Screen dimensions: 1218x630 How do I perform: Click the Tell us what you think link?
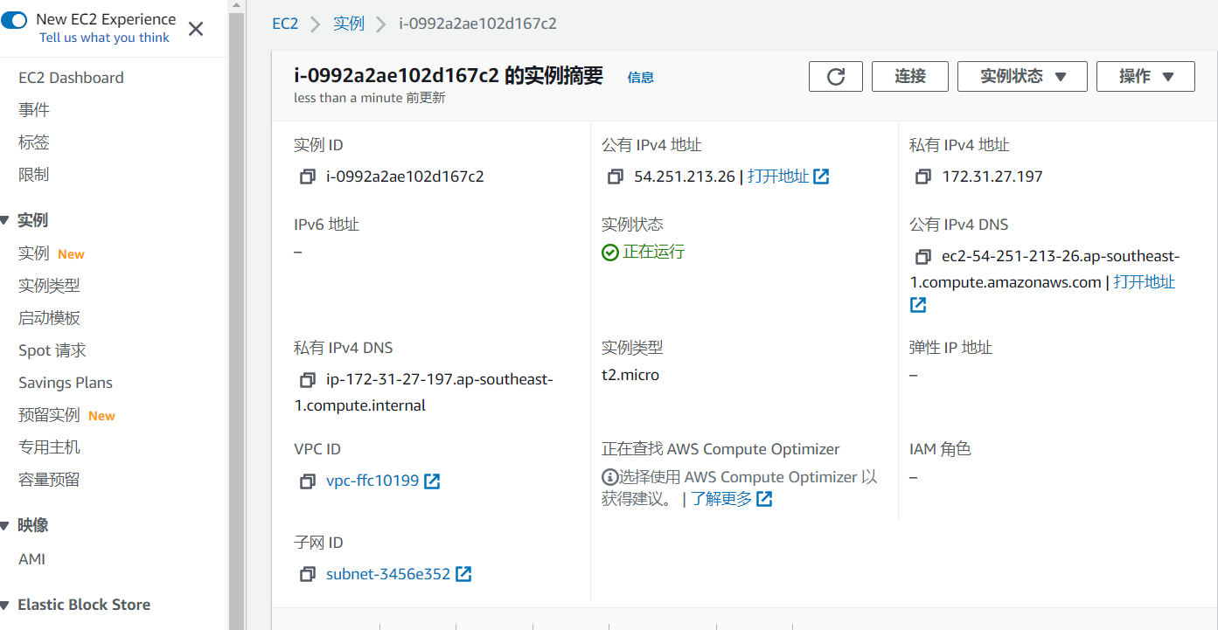[x=104, y=38]
